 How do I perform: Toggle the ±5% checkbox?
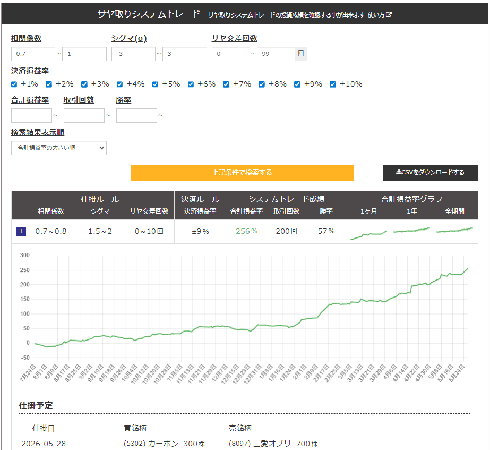point(156,84)
